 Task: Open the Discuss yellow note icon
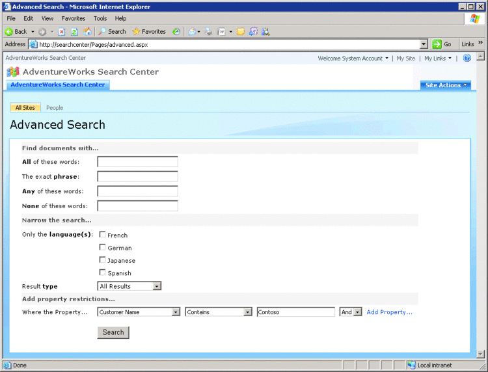click(240, 32)
